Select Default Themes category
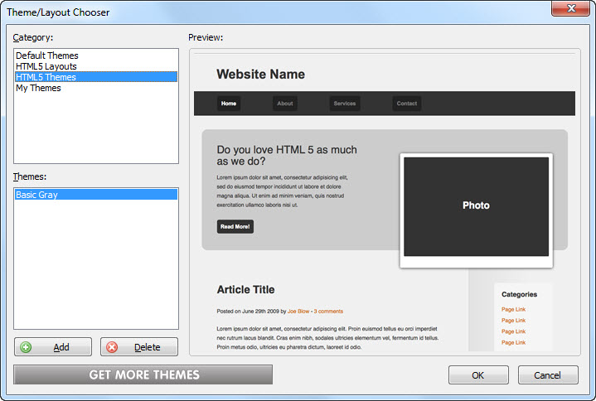Screen dimensions: 596x401 pyautogui.click(x=47, y=56)
